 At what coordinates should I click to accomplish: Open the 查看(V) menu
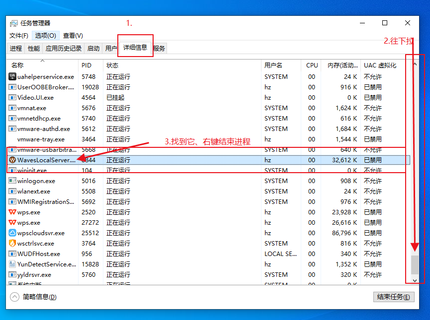(x=73, y=36)
